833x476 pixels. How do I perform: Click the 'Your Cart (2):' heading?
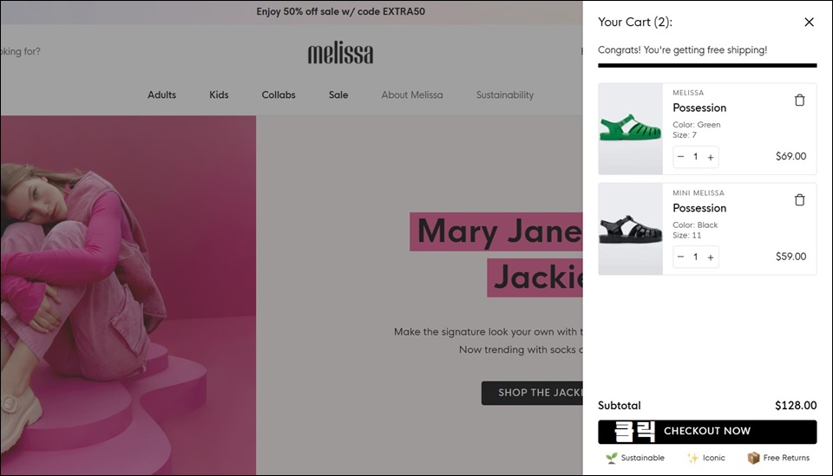click(635, 23)
